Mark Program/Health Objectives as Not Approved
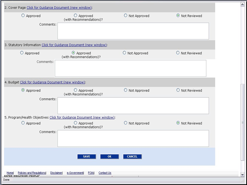247x185 pixels. click(126, 123)
